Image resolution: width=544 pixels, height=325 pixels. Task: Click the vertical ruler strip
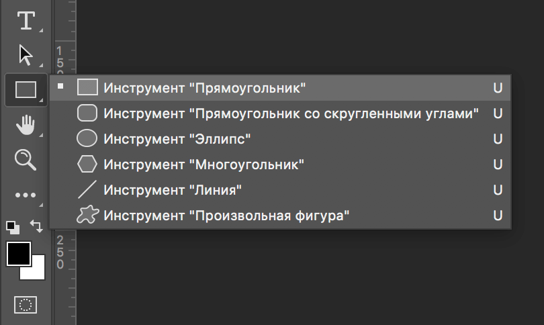60,282
